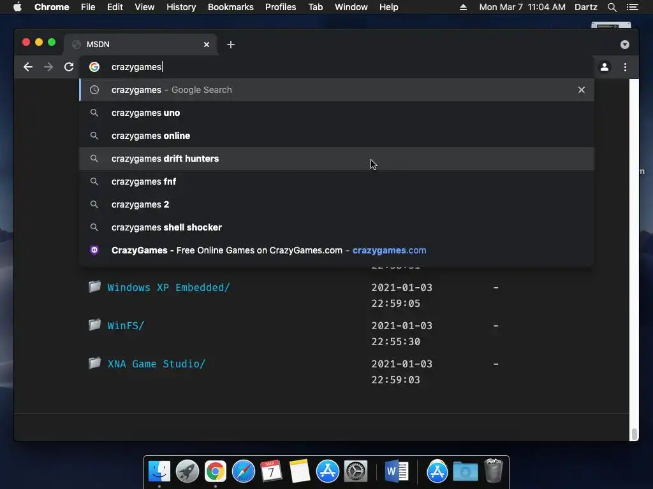Click the browser forward arrow
653x489 pixels.
pos(48,67)
